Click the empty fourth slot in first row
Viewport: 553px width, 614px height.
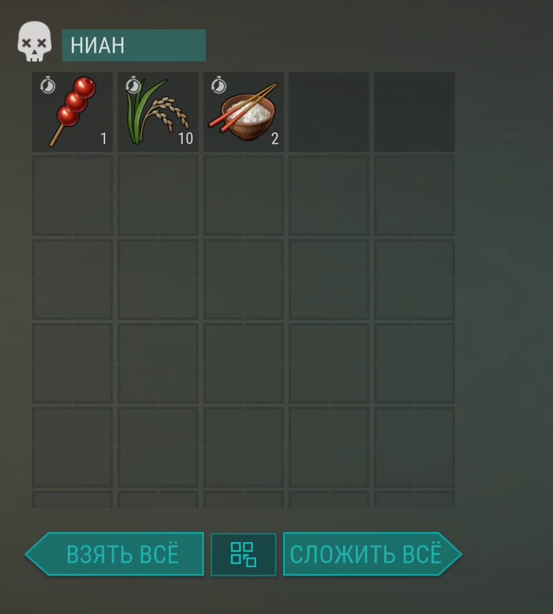click(329, 112)
